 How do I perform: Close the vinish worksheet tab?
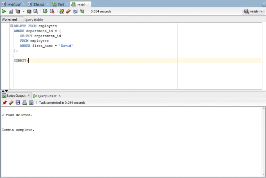tap(88, 4)
